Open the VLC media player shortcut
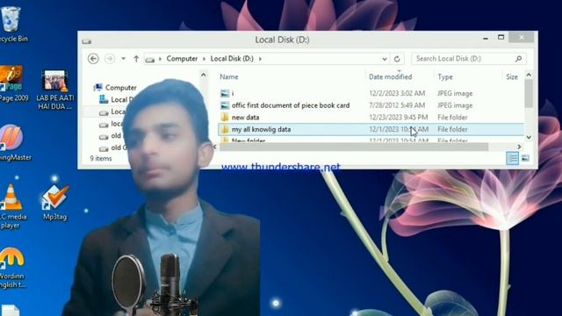This screenshot has width=562, height=316. [x=11, y=206]
